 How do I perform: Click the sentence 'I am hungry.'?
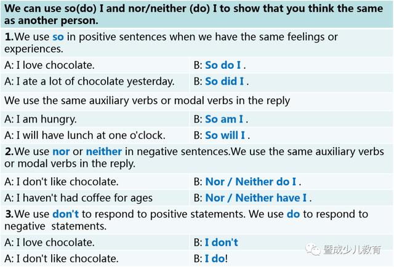point(47,119)
